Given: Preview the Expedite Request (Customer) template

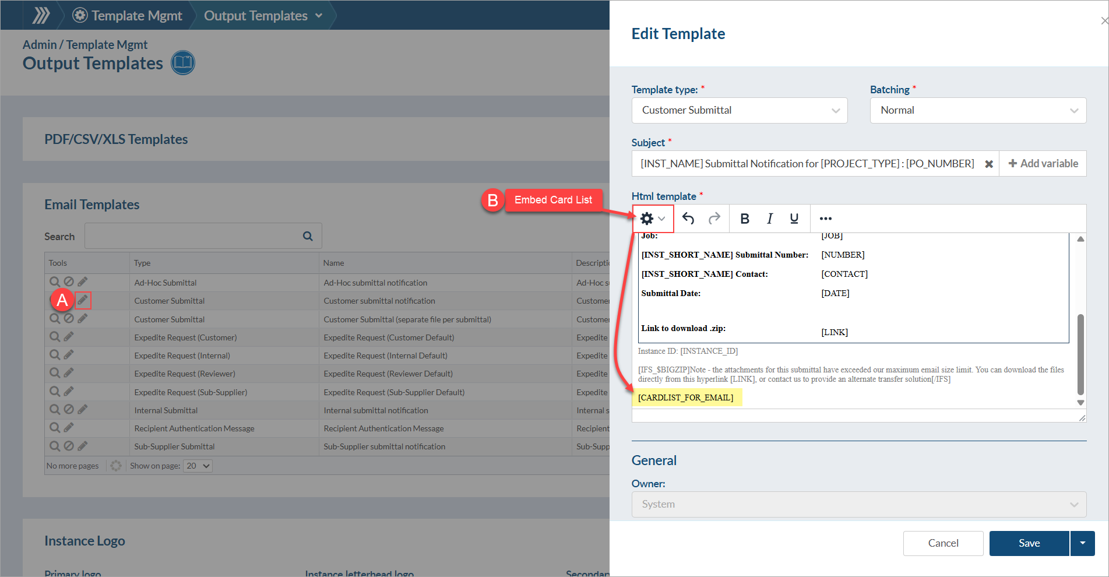Looking at the screenshot, I should click(55, 337).
